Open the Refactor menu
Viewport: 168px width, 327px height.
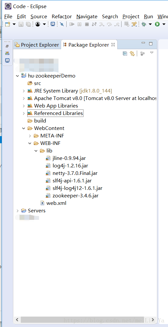(x=62, y=17)
